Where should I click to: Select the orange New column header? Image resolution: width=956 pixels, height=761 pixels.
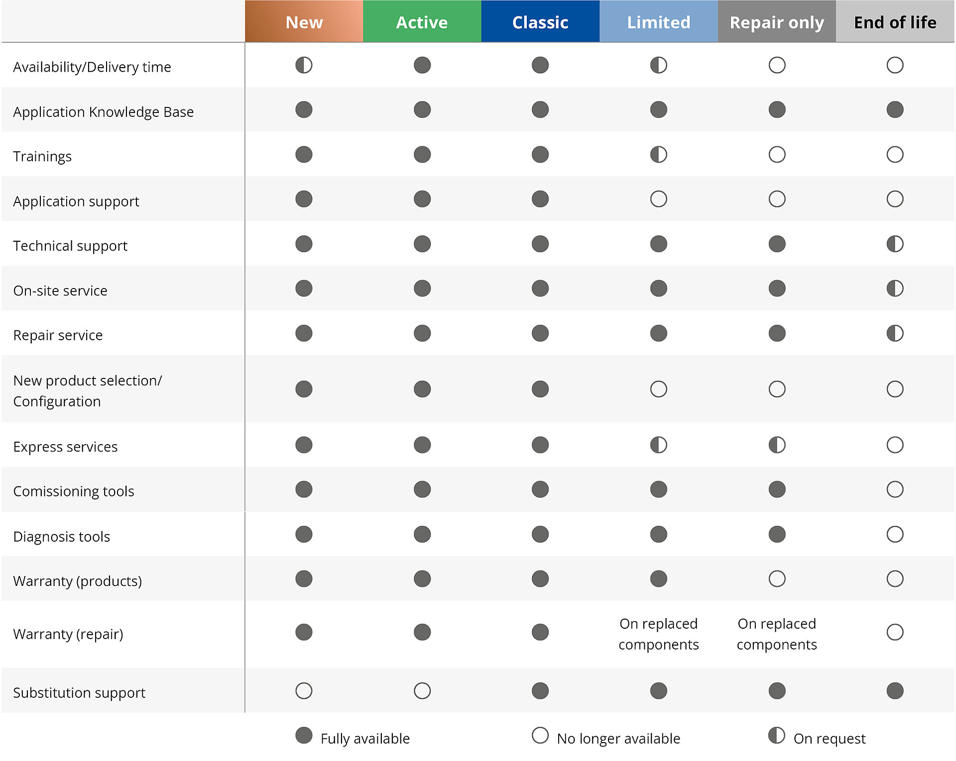tap(304, 22)
